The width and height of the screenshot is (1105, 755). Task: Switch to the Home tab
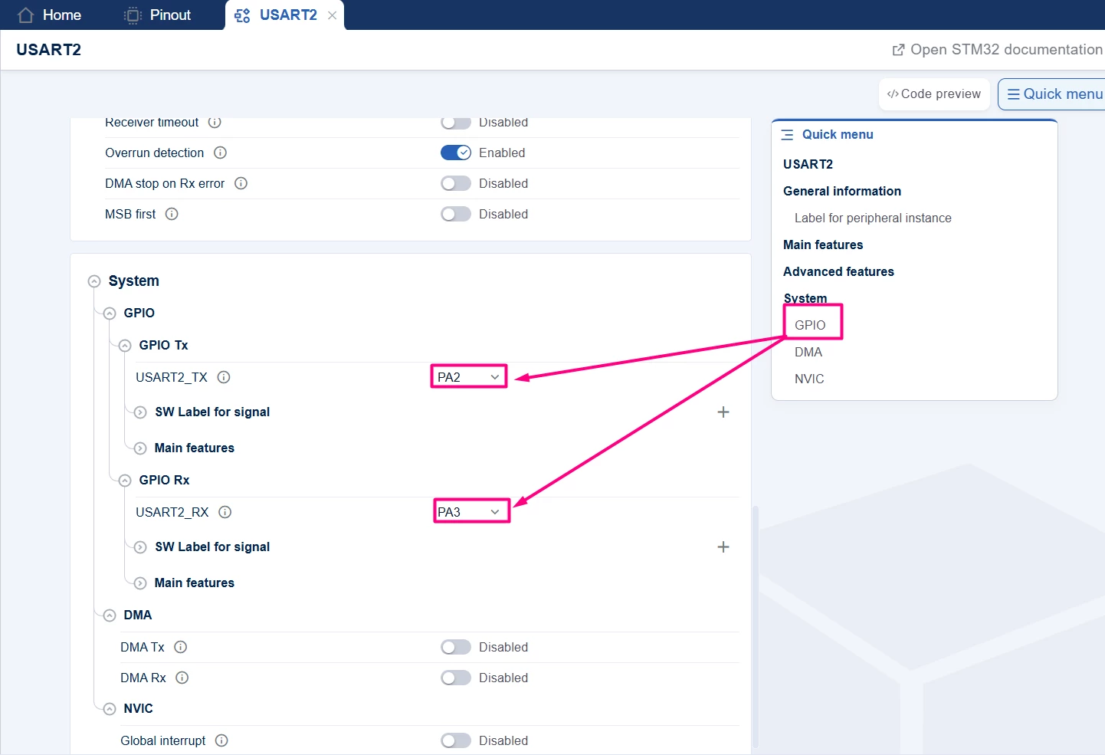click(x=49, y=15)
